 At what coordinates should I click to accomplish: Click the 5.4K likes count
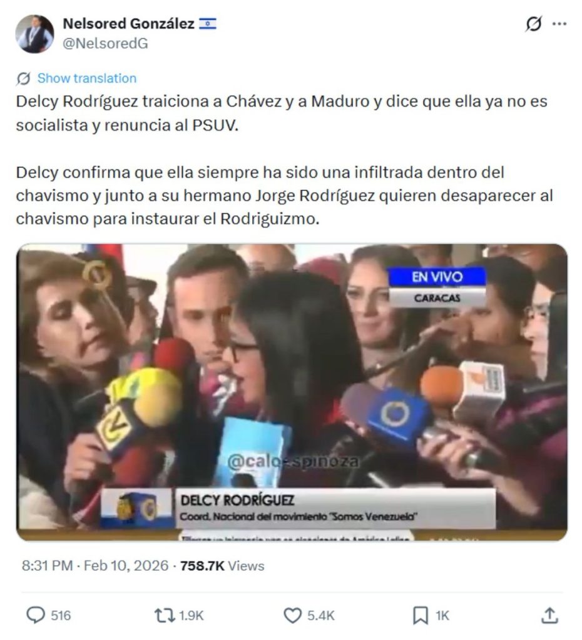point(321,616)
